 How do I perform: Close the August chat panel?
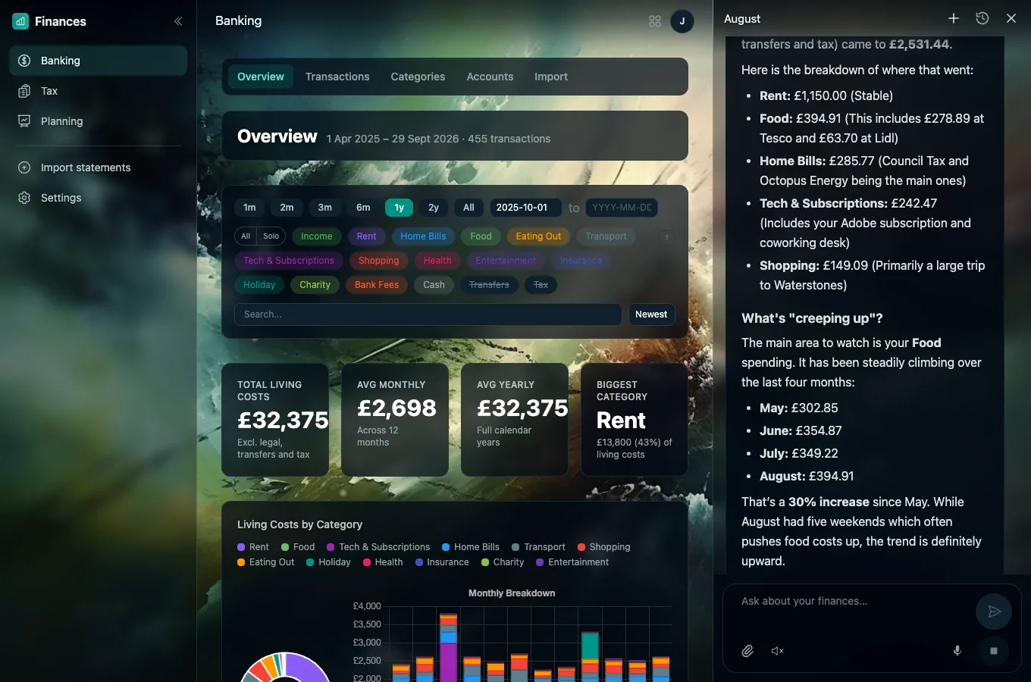1011,18
